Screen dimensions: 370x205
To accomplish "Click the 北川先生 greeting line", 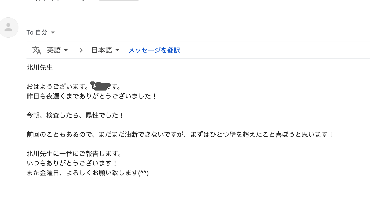I will (x=40, y=67).
